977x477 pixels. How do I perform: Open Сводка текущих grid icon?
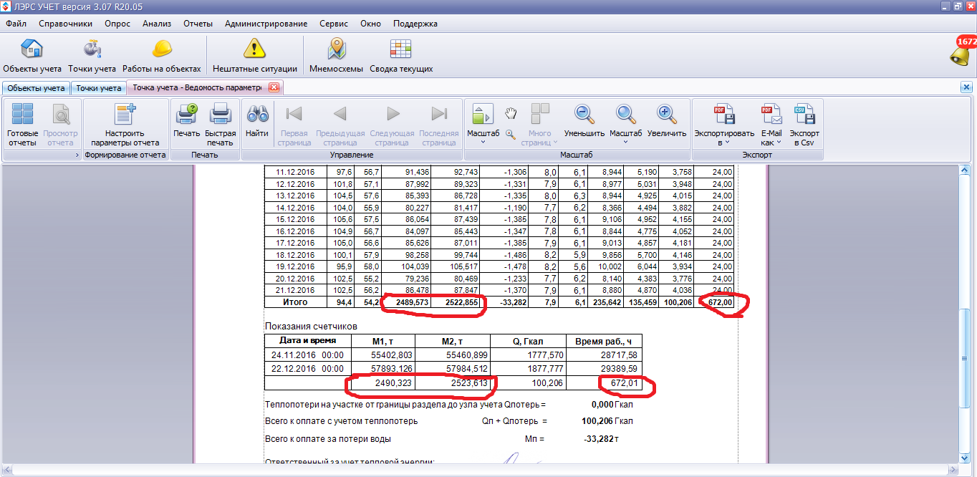coord(401,56)
